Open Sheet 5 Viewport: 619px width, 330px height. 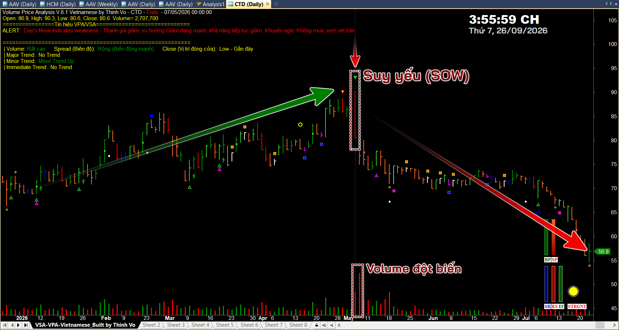(225, 325)
